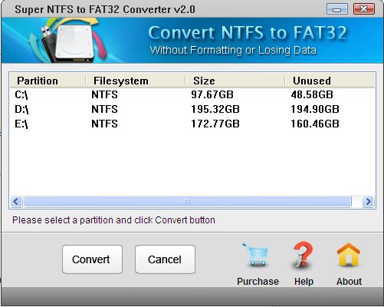Screen dimensions: 384x307
Task: Click the 48.58GB unused value
Action: 312,95
